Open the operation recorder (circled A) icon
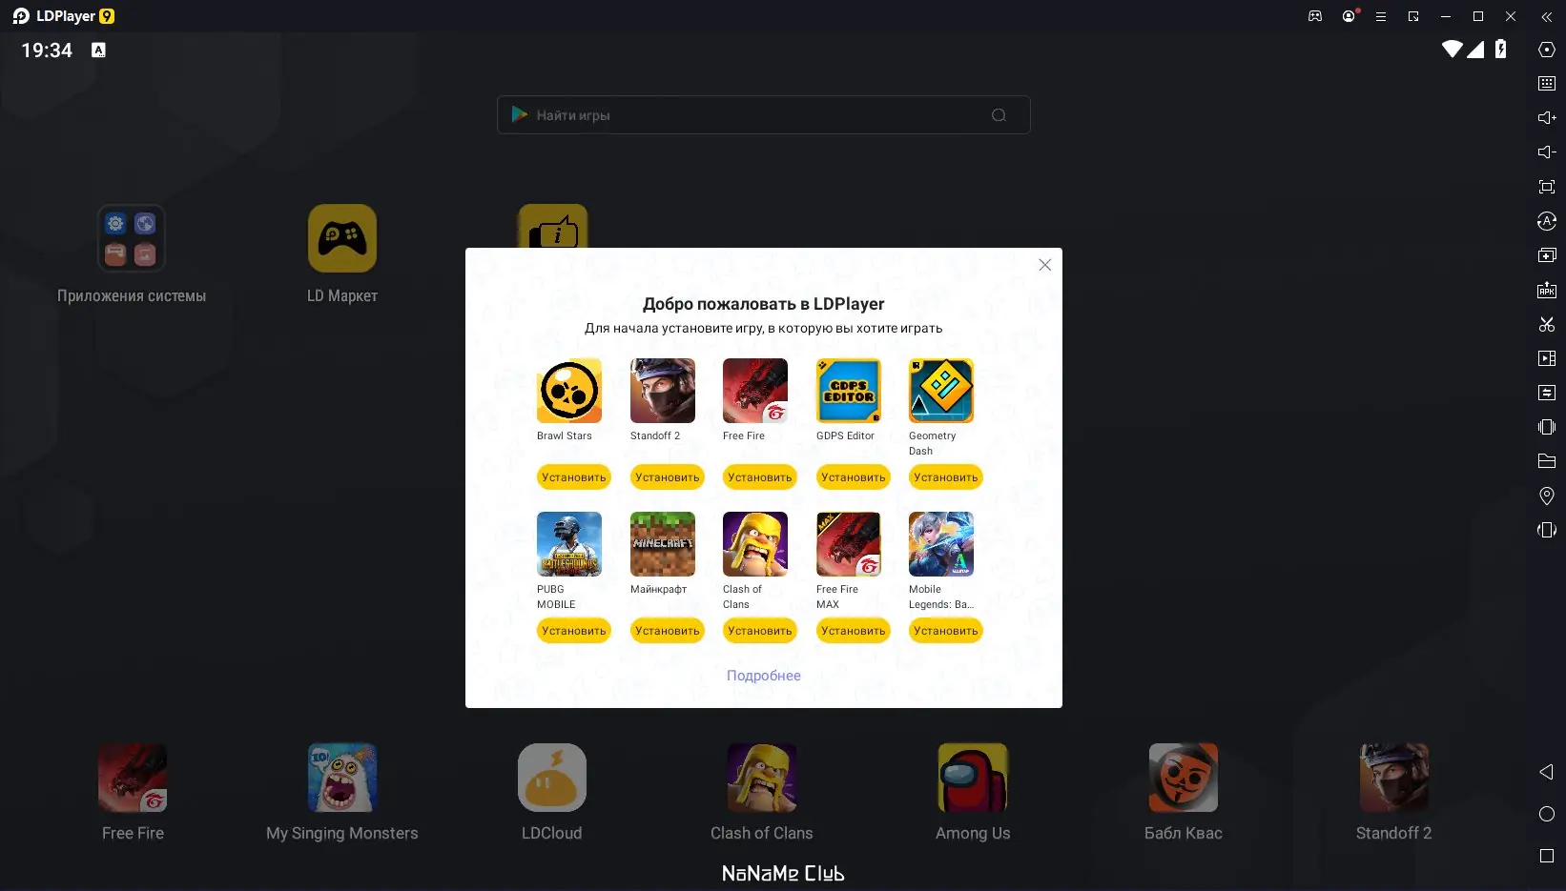This screenshot has width=1566, height=891. pos(1547,221)
